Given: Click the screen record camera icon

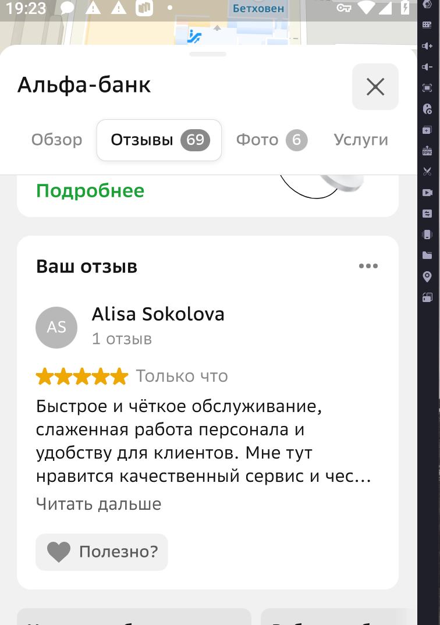Looking at the screenshot, I should tap(427, 193).
